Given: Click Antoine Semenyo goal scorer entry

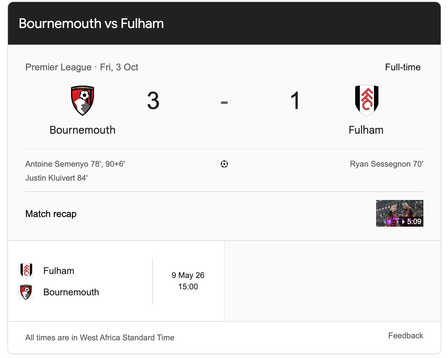Looking at the screenshot, I should [75, 164].
